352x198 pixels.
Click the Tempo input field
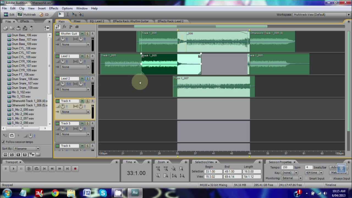pyautogui.click(x=288, y=167)
